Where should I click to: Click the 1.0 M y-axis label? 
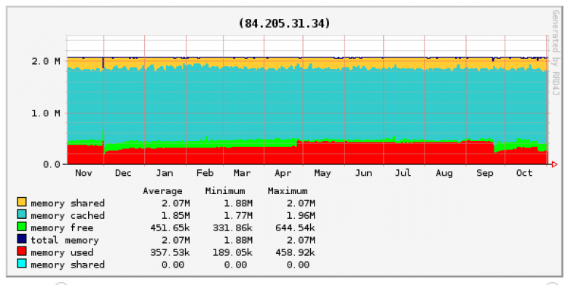pos(46,113)
